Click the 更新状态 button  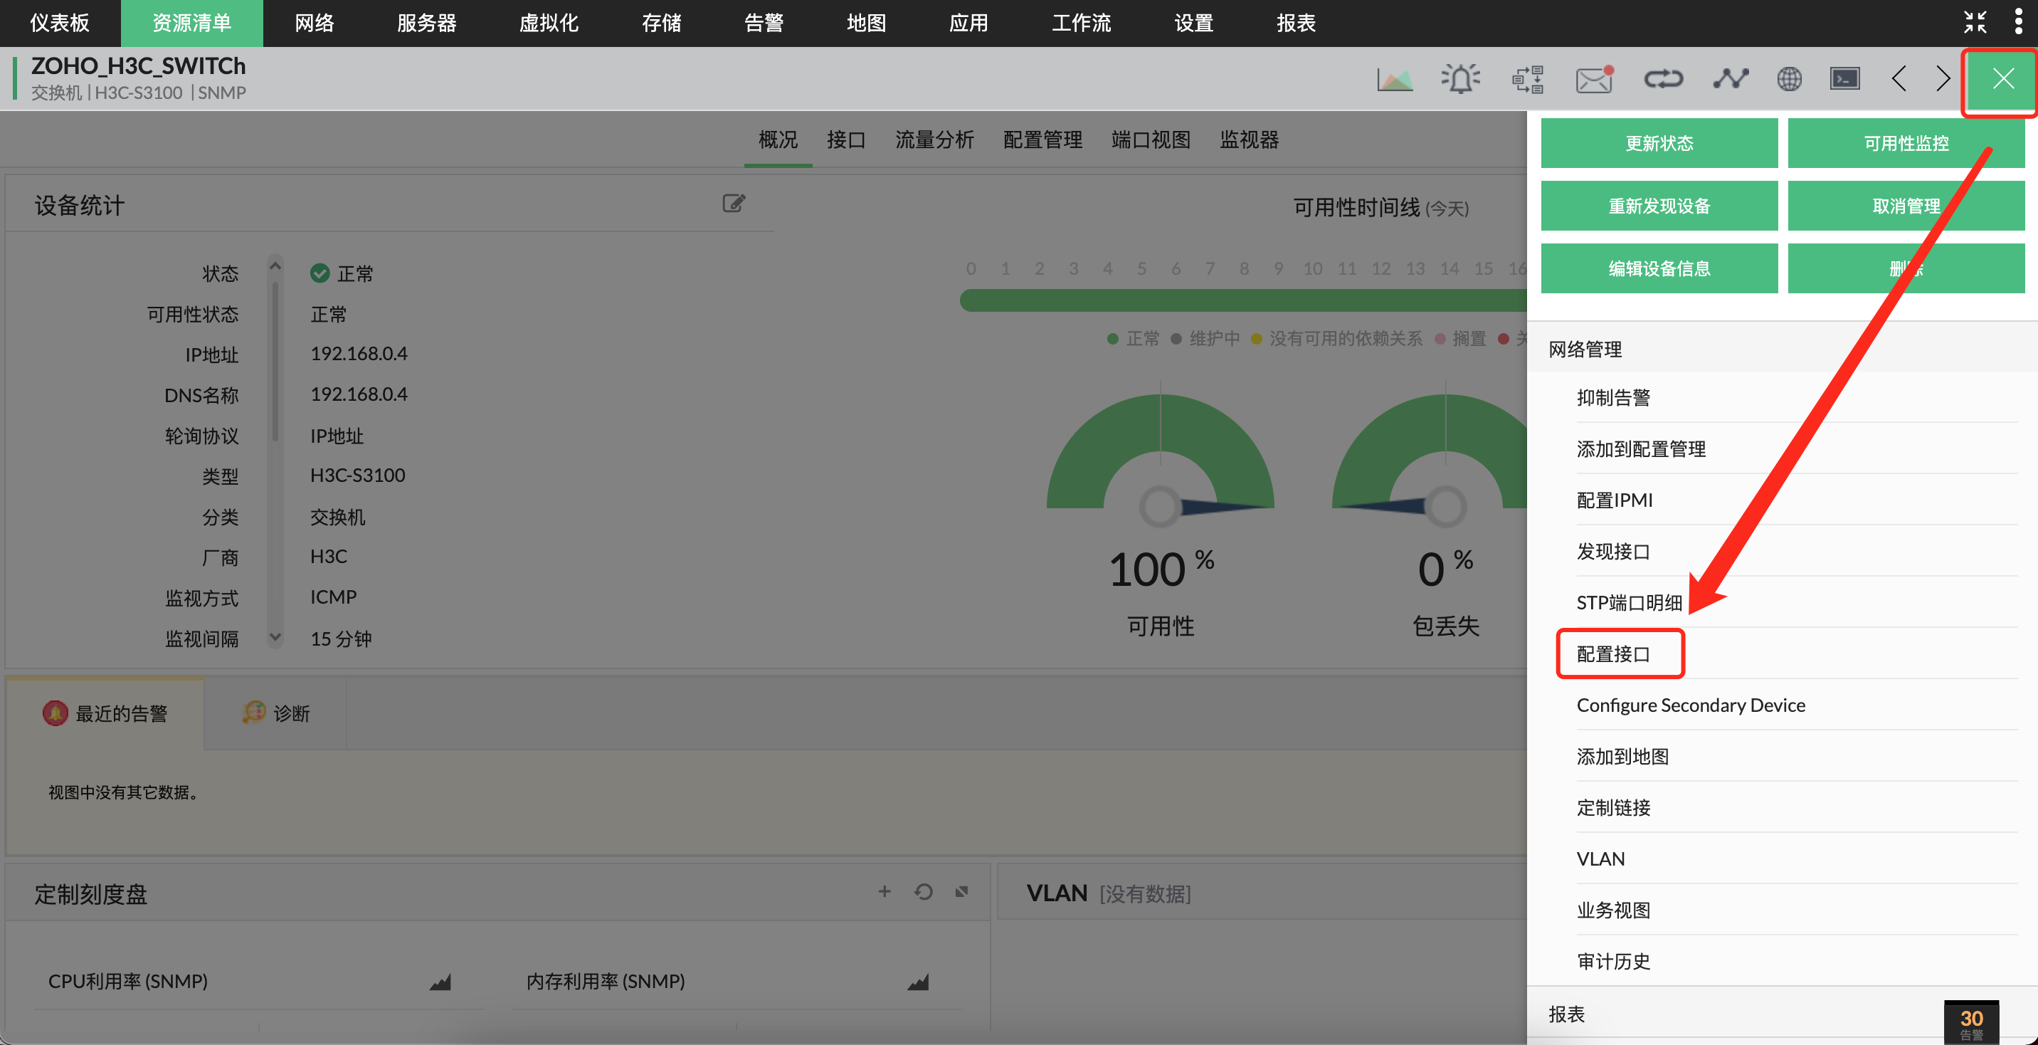(x=1658, y=143)
